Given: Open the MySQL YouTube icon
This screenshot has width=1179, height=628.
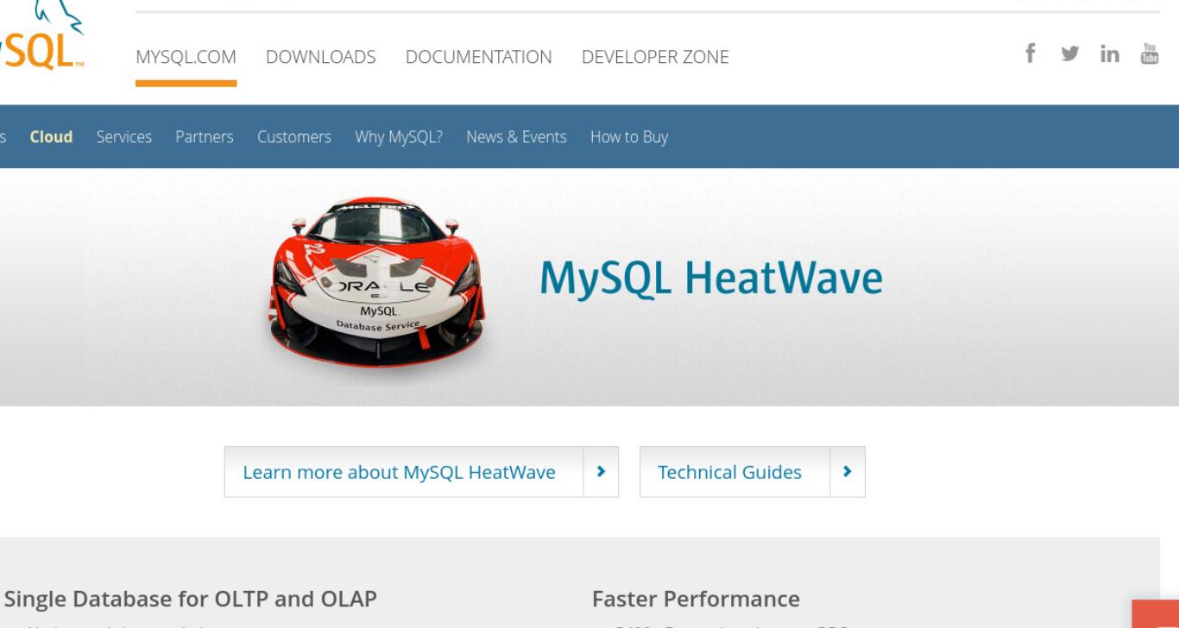Looking at the screenshot, I should (x=1150, y=54).
